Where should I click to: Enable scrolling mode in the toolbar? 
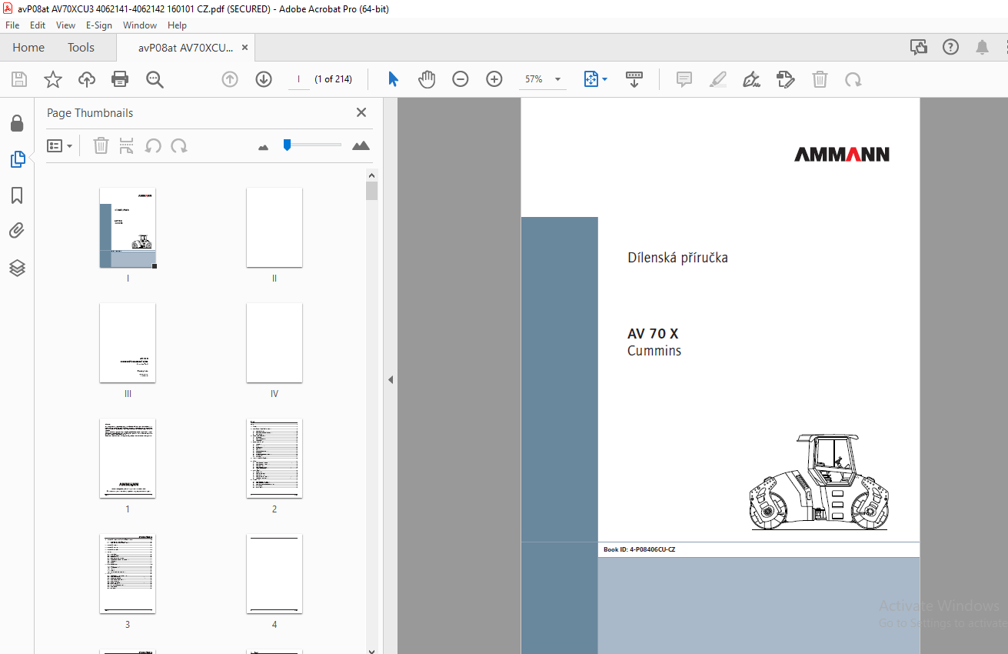634,79
